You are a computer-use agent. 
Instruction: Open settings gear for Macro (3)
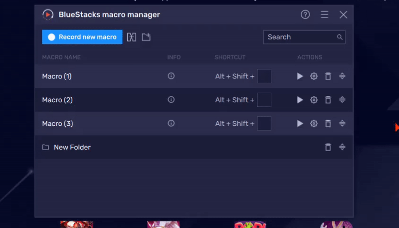314,123
